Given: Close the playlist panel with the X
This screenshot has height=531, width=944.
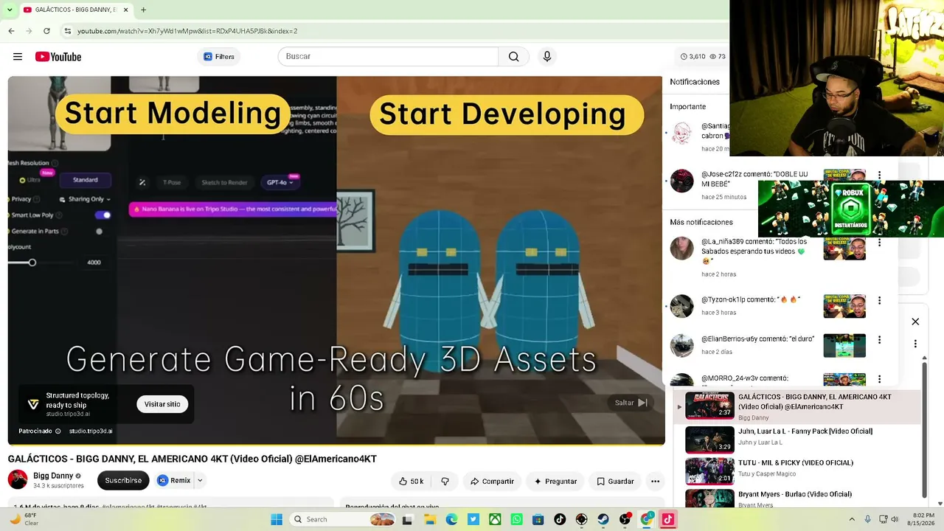Looking at the screenshot, I should tap(915, 322).
